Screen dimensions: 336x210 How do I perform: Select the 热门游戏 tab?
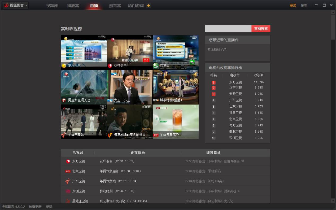point(136,6)
